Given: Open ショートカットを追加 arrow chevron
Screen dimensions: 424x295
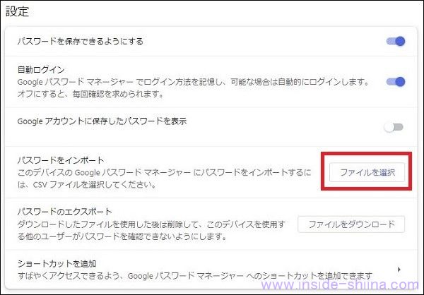Looking at the screenshot, I should [x=399, y=270].
